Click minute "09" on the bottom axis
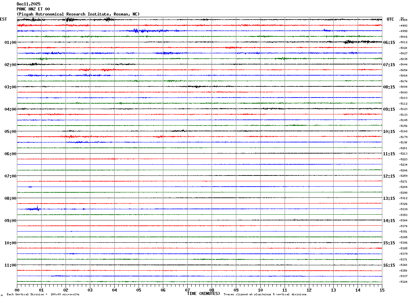The width and height of the screenshot is (409, 299). (236, 290)
